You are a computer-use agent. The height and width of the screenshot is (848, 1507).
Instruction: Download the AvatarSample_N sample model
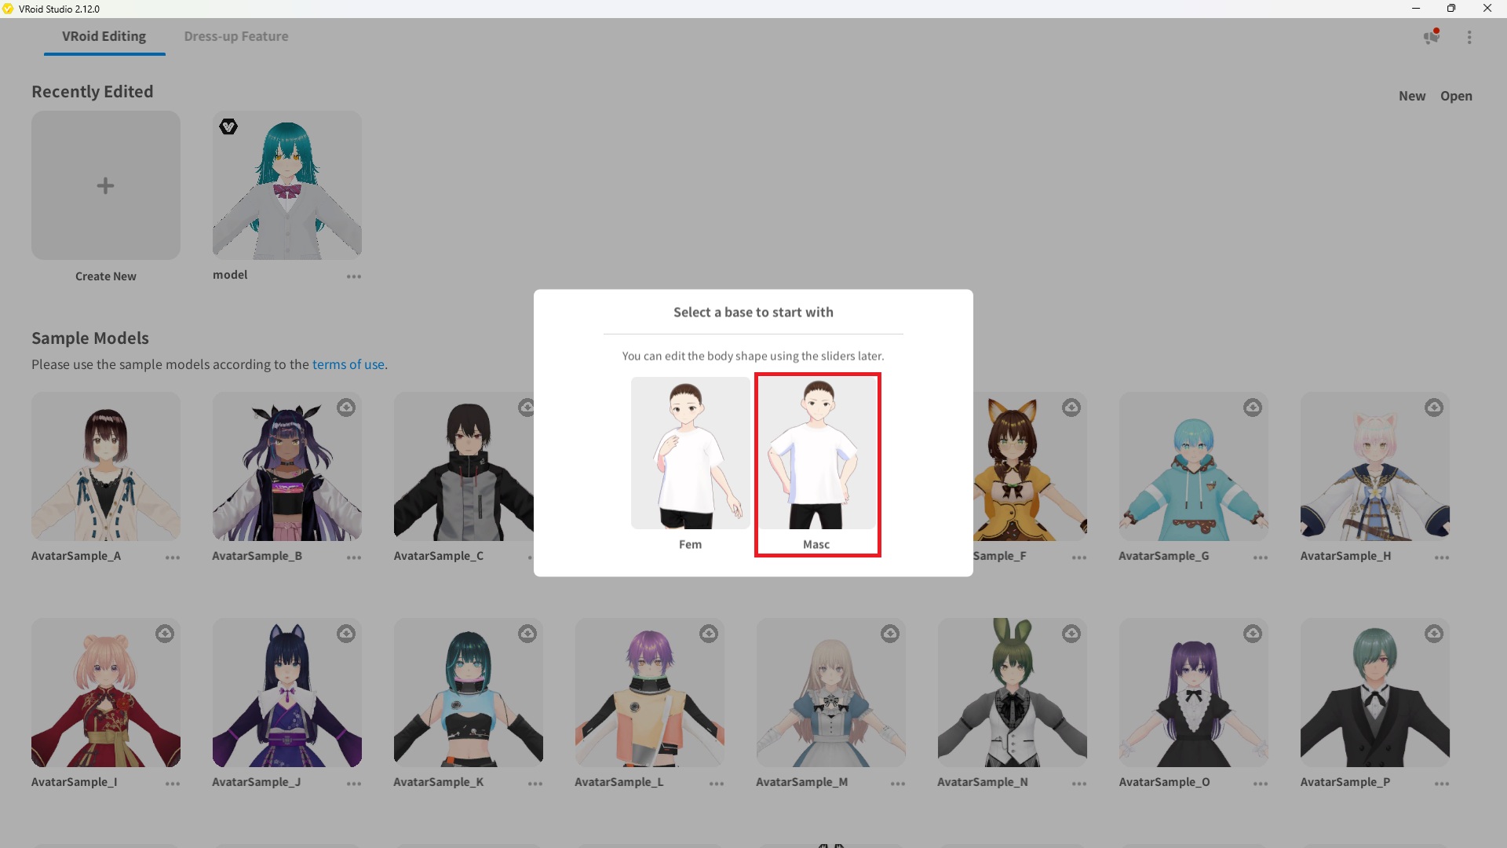click(x=1071, y=633)
